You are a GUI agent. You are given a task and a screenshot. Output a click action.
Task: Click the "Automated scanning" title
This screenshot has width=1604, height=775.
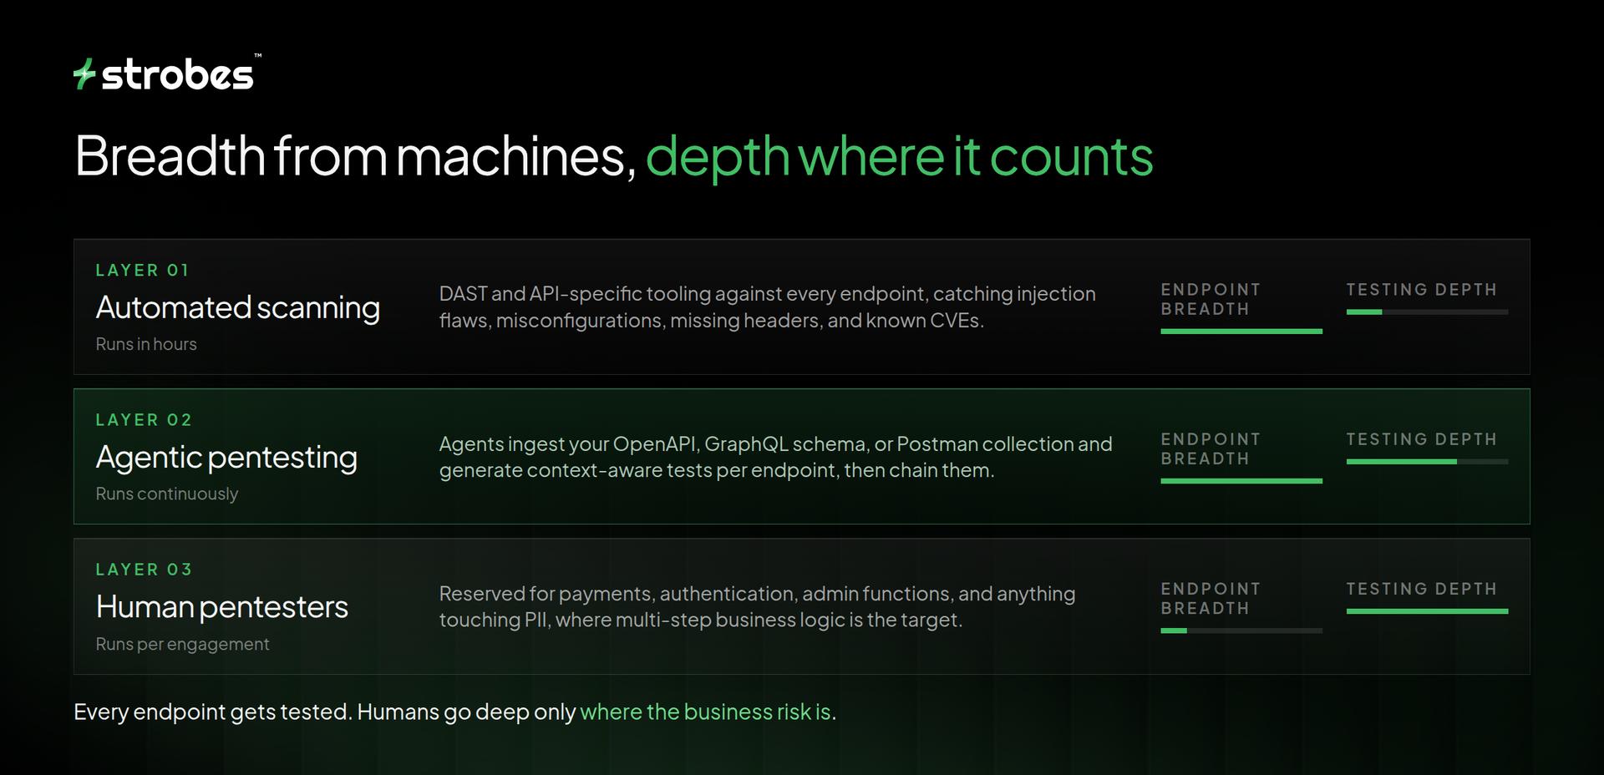[x=238, y=307]
